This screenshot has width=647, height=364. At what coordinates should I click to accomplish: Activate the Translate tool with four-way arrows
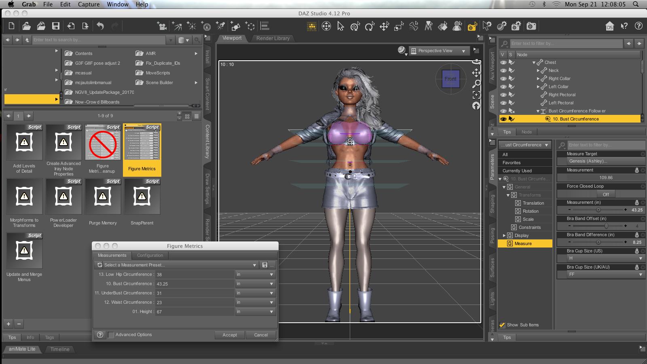click(384, 27)
